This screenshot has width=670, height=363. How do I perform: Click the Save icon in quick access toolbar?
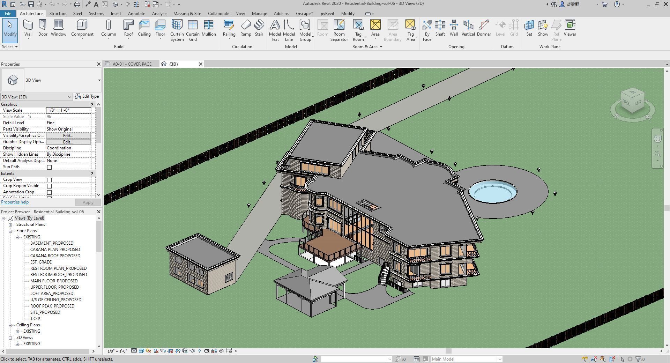tap(31, 4)
